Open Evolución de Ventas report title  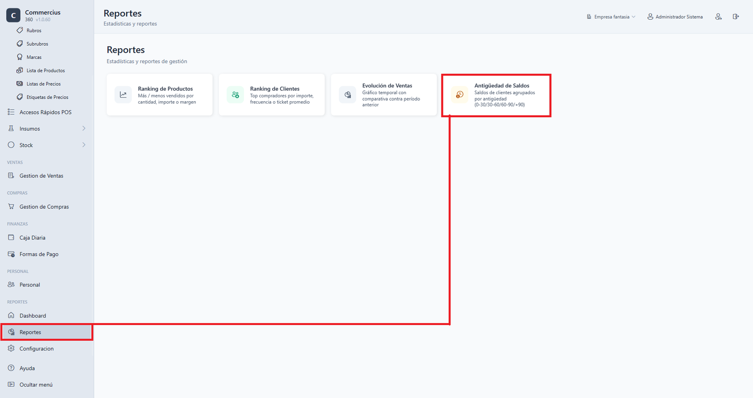click(387, 86)
